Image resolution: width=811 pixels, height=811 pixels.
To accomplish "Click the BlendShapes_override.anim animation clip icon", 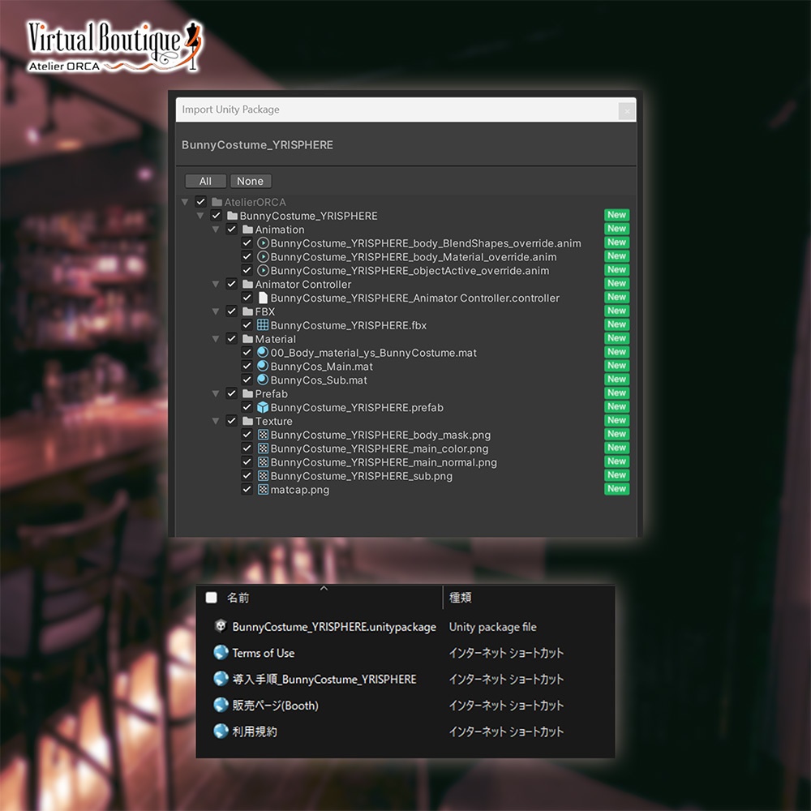I will click(263, 243).
